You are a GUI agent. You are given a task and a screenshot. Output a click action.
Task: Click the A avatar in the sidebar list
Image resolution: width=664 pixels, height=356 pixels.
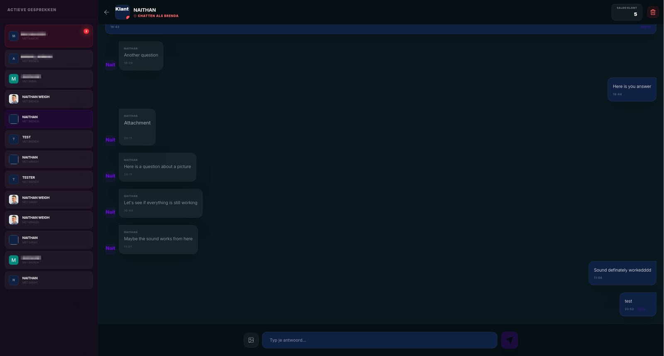pyautogui.click(x=14, y=59)
